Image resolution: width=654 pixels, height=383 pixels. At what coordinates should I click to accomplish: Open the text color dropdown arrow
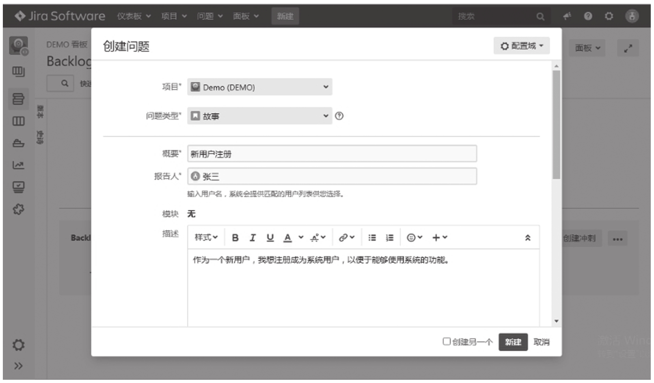click(301, 238)
